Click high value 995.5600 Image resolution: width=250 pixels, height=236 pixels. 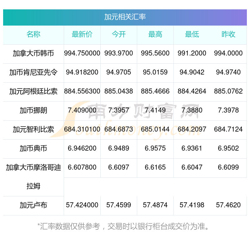[x=155, y=53]
